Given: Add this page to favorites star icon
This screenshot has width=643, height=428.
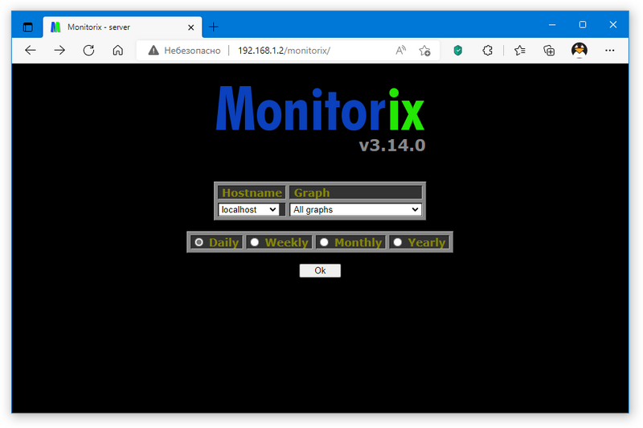Looking at the screenshot, I should tap(424, 51).
